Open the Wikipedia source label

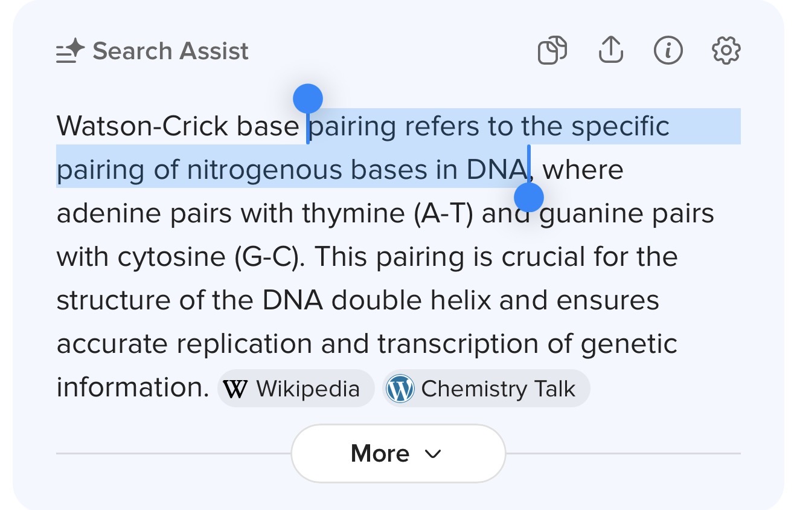coord(307,389)
